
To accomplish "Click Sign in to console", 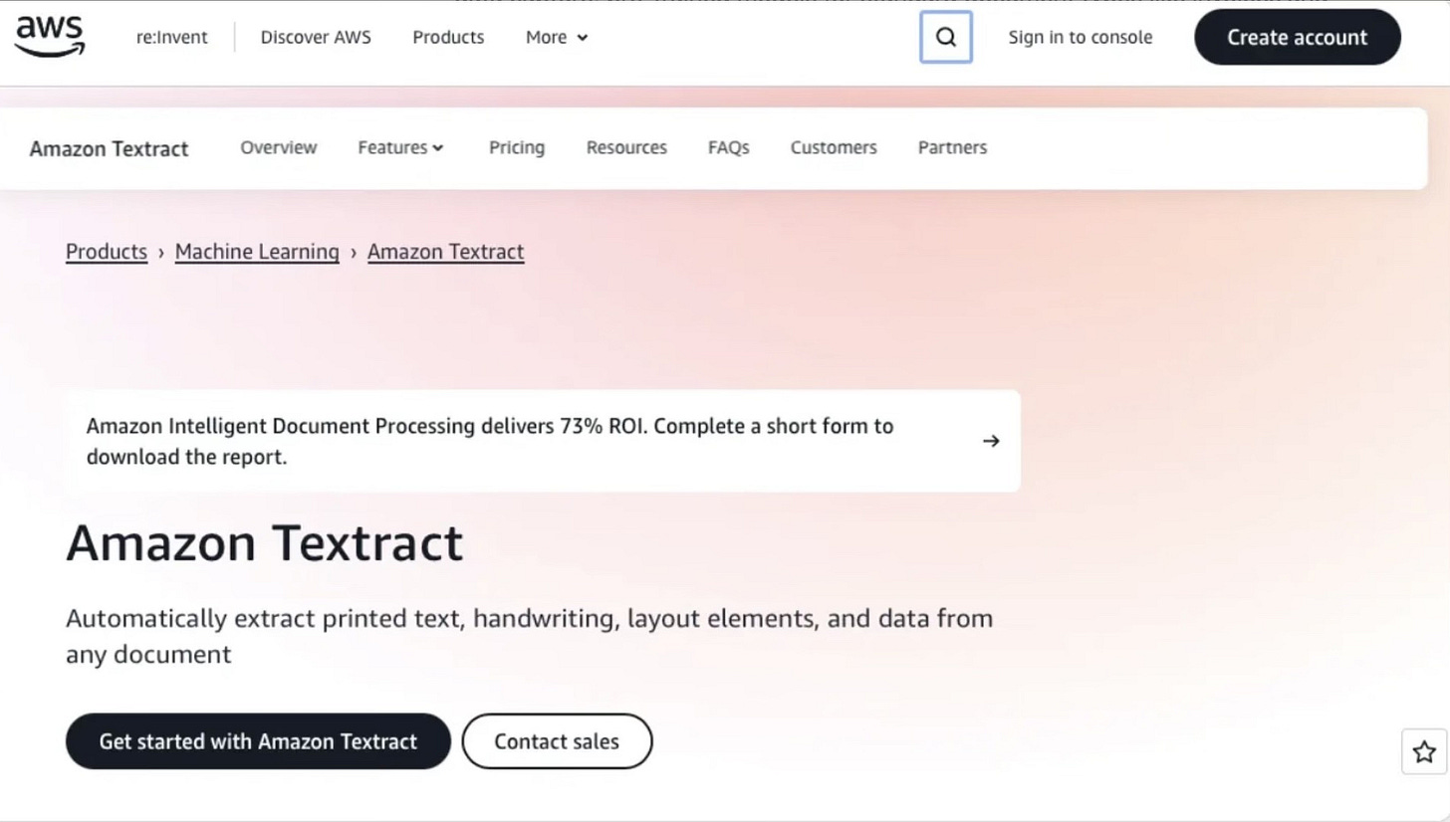I will (x=1081, y=38).
